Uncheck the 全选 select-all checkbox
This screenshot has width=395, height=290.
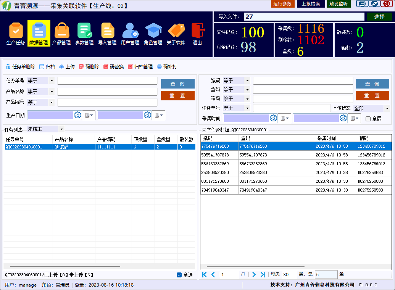(x=179, y=275)
